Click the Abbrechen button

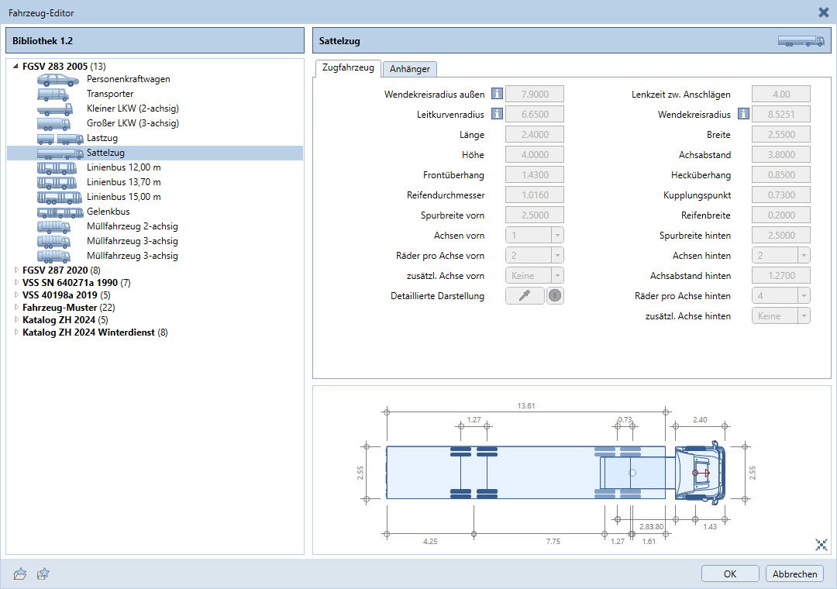(794, 573)
